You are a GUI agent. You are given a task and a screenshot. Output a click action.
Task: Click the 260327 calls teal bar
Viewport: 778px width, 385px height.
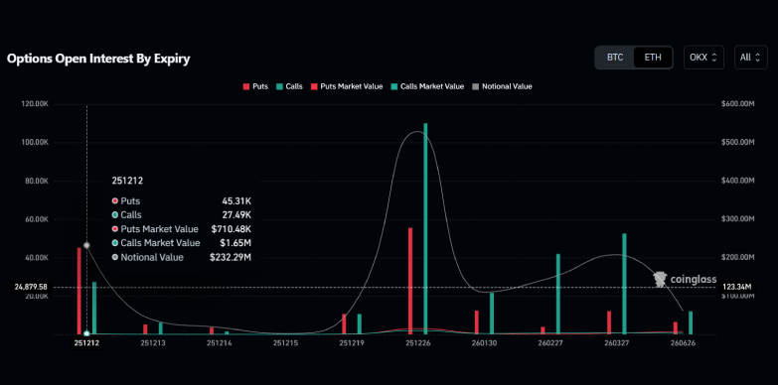[x=624, y=284]
